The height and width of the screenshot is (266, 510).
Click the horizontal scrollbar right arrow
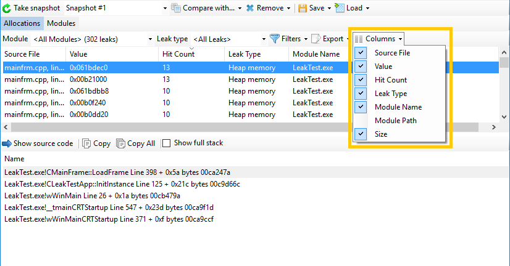(494, 127)
